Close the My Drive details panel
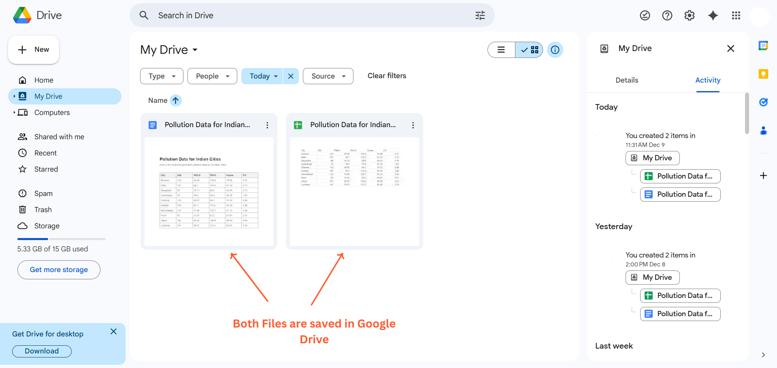Image resolution: width=777 pixels, height=368 pixels. [730, 49]
